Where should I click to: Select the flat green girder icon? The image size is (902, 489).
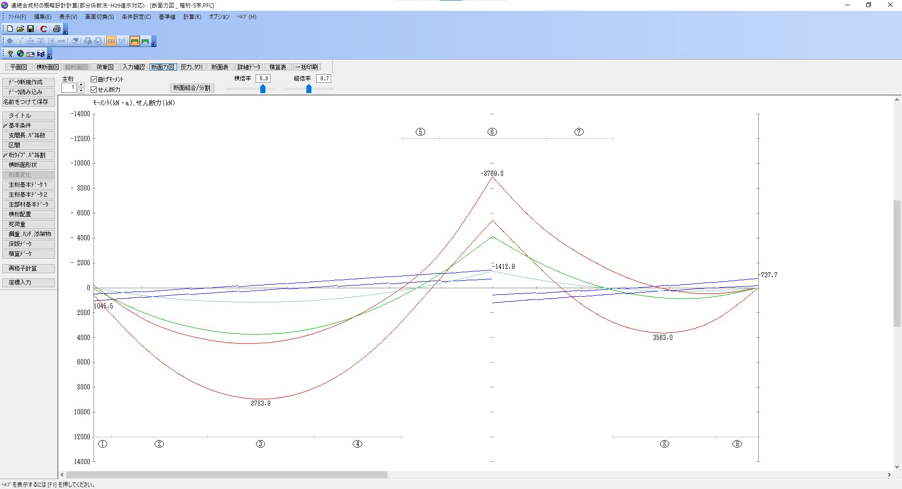135,41
